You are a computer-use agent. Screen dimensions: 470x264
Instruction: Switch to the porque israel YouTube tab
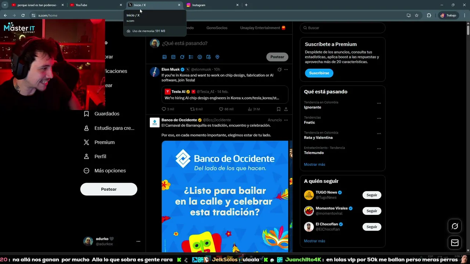37,5
